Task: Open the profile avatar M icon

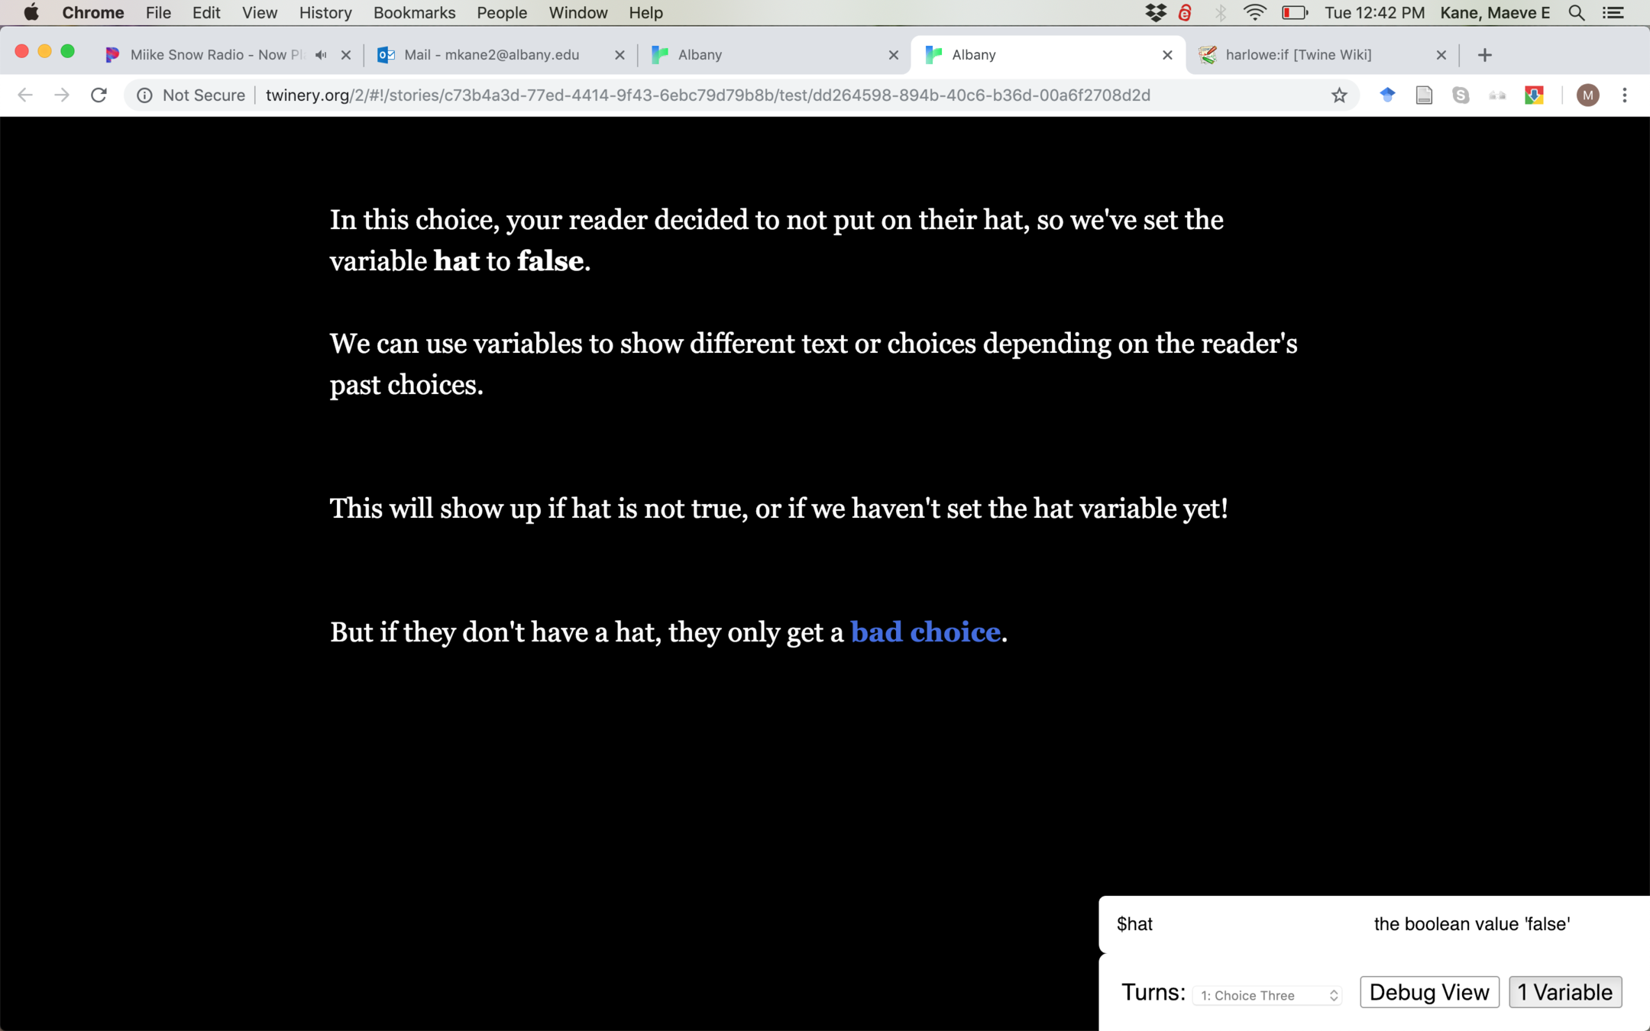Action: [1587, 95]
